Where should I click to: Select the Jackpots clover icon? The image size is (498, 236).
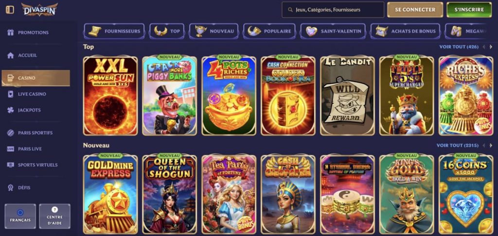11,110
